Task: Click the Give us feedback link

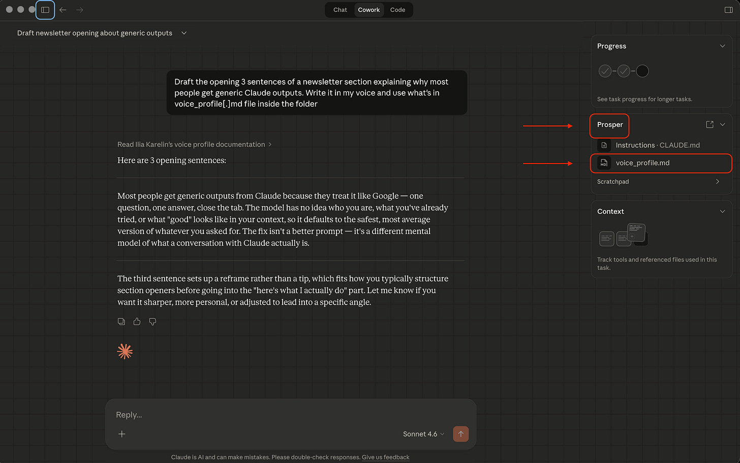Action: [385, 457]
